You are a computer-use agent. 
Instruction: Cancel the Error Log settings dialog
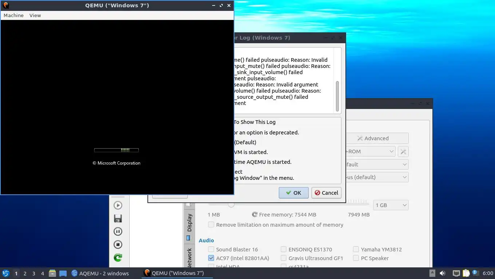326,193
